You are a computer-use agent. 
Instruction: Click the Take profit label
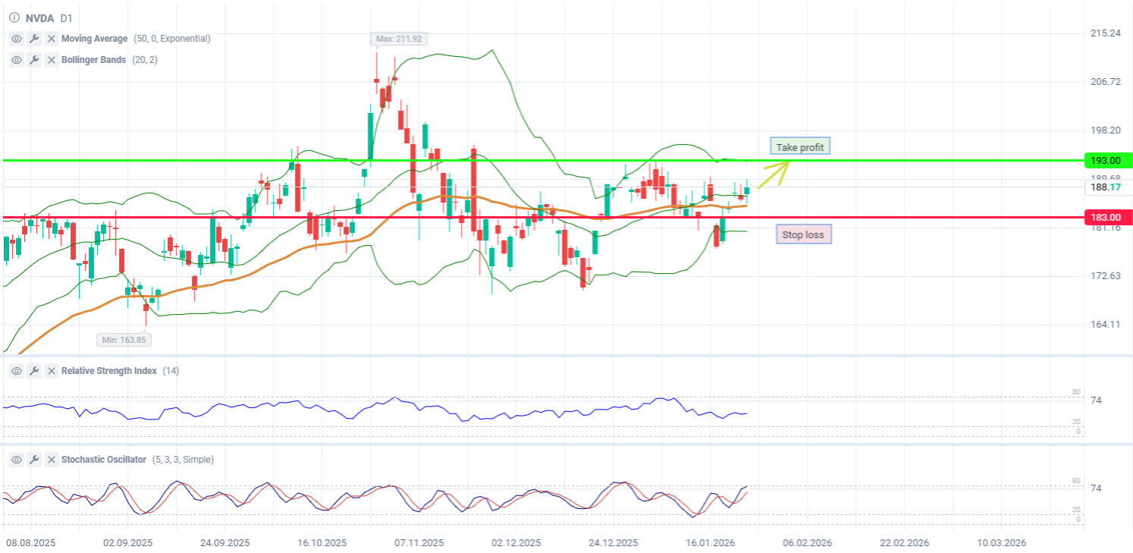tap(799, 146)
